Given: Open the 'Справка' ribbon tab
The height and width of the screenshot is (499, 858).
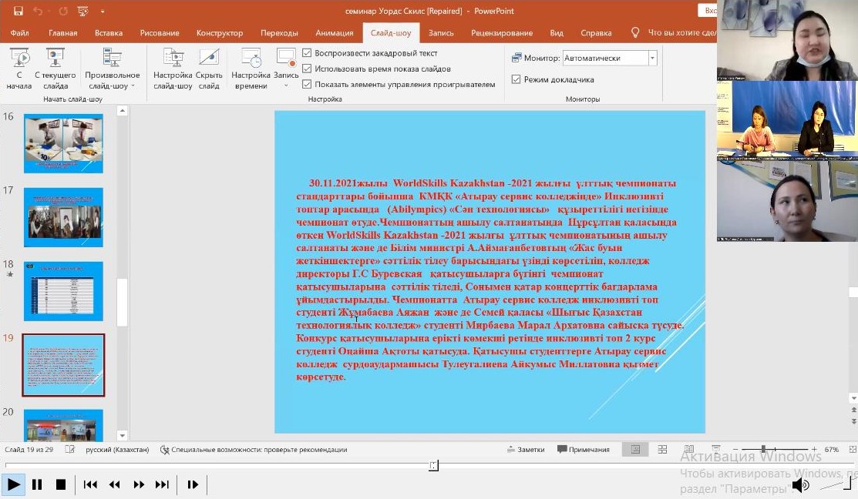Looking at the screenshot, I should [596, 33].
